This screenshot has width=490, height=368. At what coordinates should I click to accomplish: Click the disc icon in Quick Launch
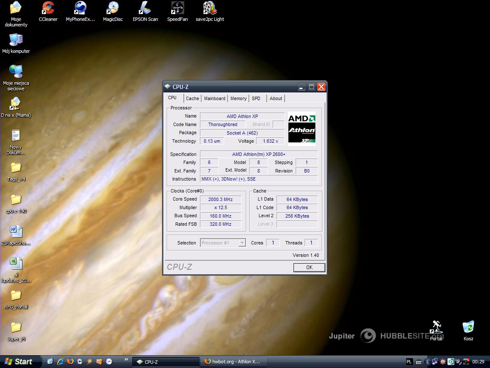[109, 362]
